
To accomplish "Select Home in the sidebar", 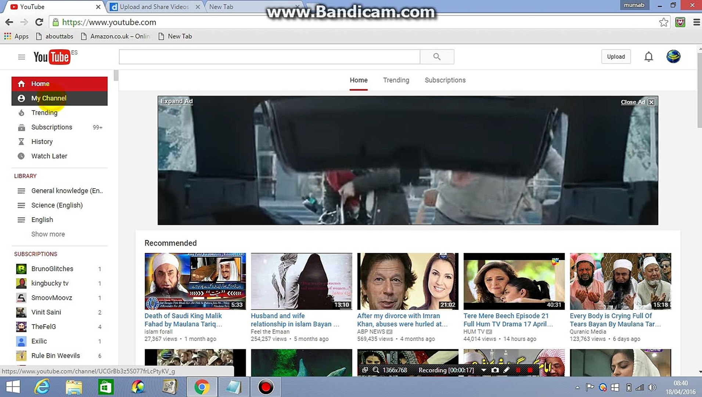I will click(60, 84).
